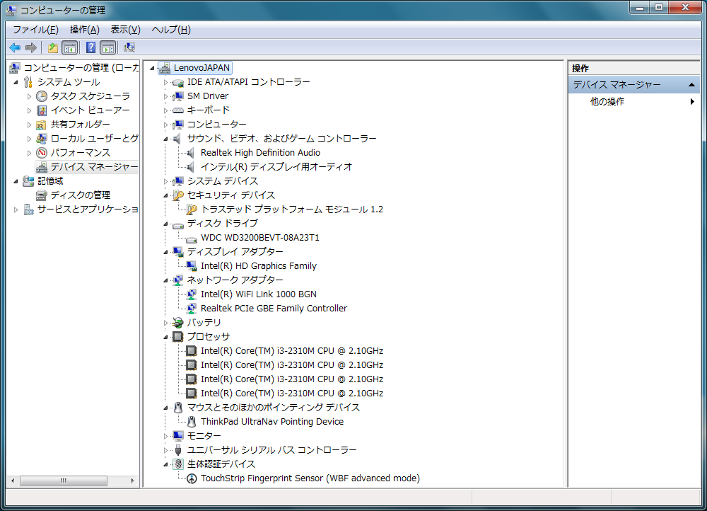Select the マウスとそのほかのポインティング デバイス category
The height and width of the screenshot is (511, 707).
274,408
